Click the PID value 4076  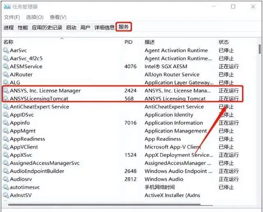[x=130, y=66]
